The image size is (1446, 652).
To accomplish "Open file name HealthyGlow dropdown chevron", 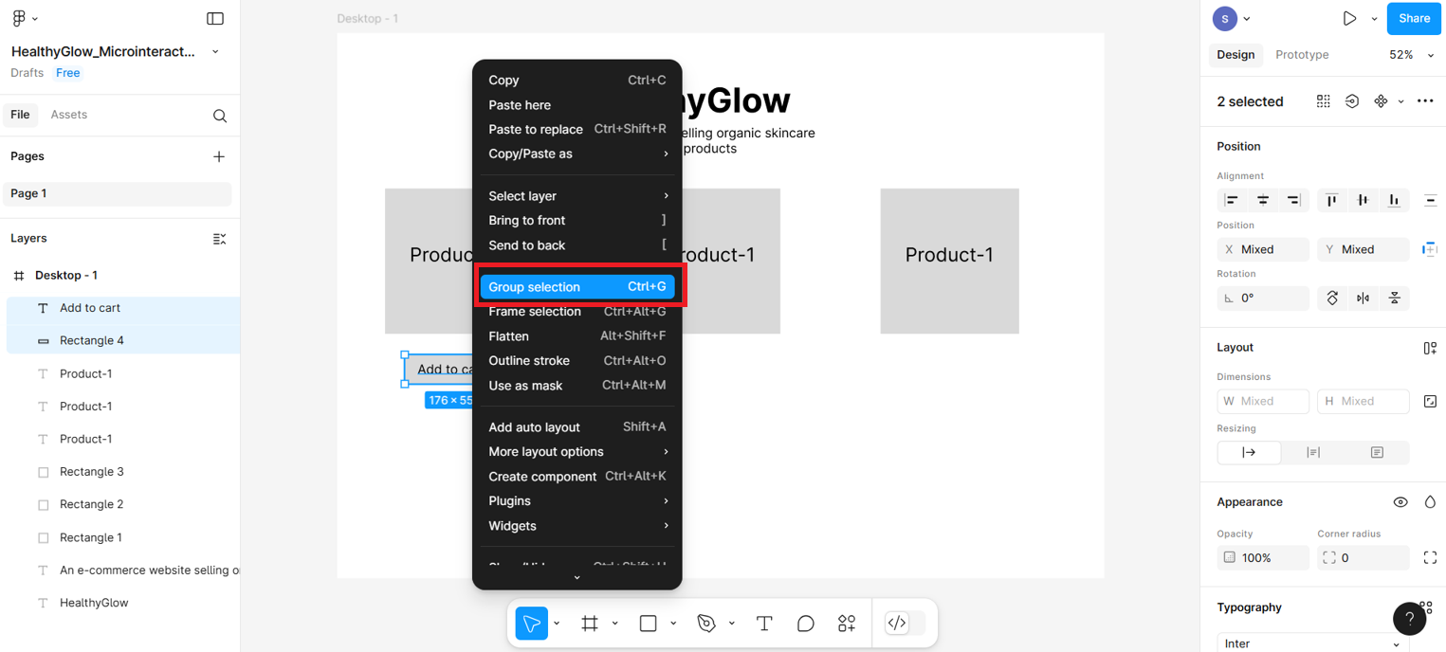I will tap(215, 52).
